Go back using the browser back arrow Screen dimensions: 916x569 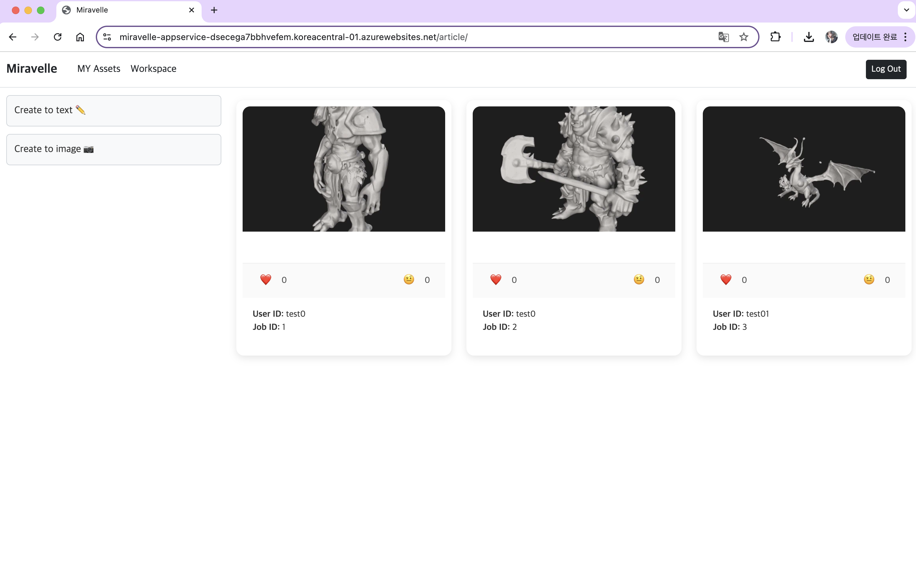pyautogui.click(x=13, y=37)
